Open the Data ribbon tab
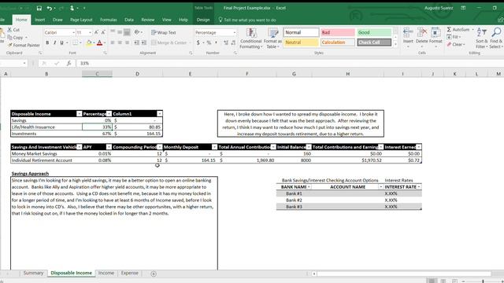The image size is (504, 283). (129, 20)
